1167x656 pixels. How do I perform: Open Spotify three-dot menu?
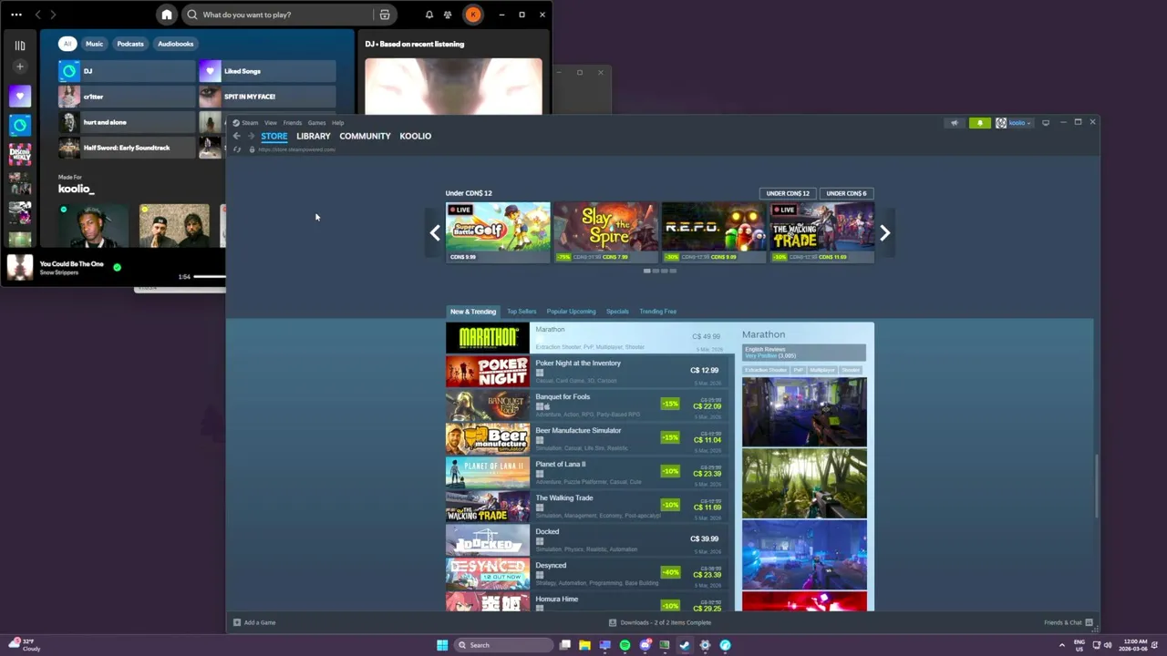16,15
